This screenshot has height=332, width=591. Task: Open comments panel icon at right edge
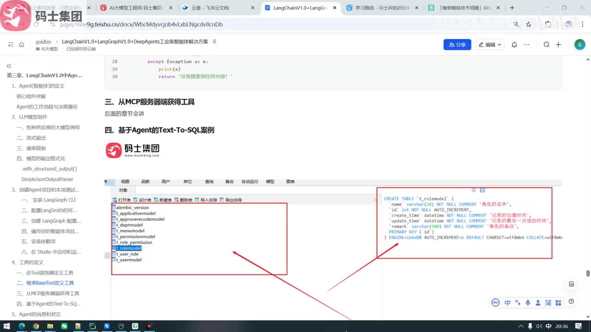point(572,284)
